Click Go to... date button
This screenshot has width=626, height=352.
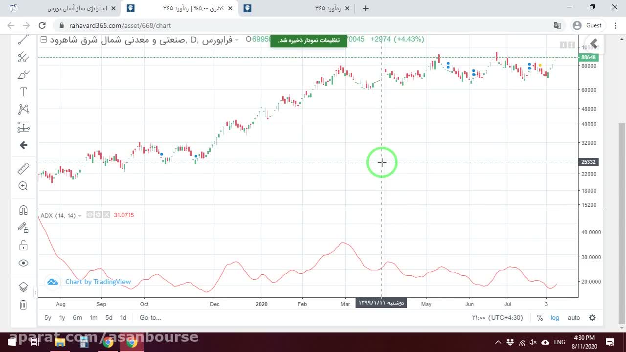click(x=151, y=318)
